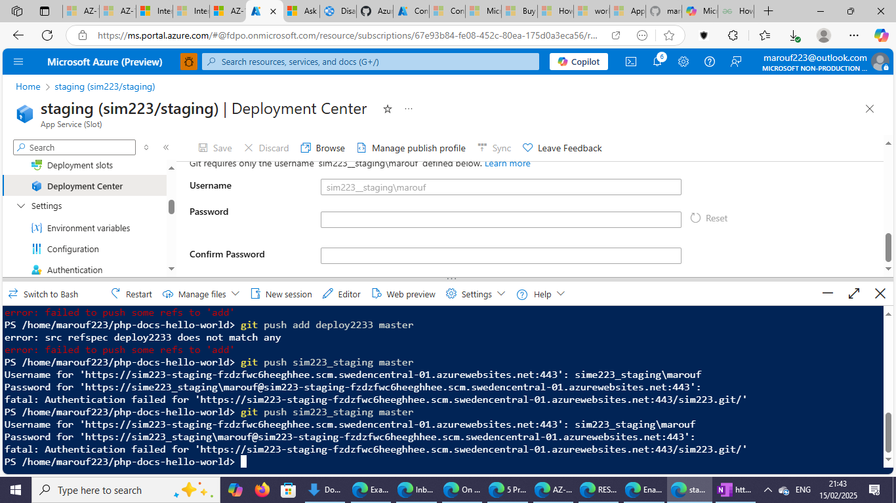The image size is (896, 503).
Task: Open browser Favorites list icon
Action: coord(765,35)
